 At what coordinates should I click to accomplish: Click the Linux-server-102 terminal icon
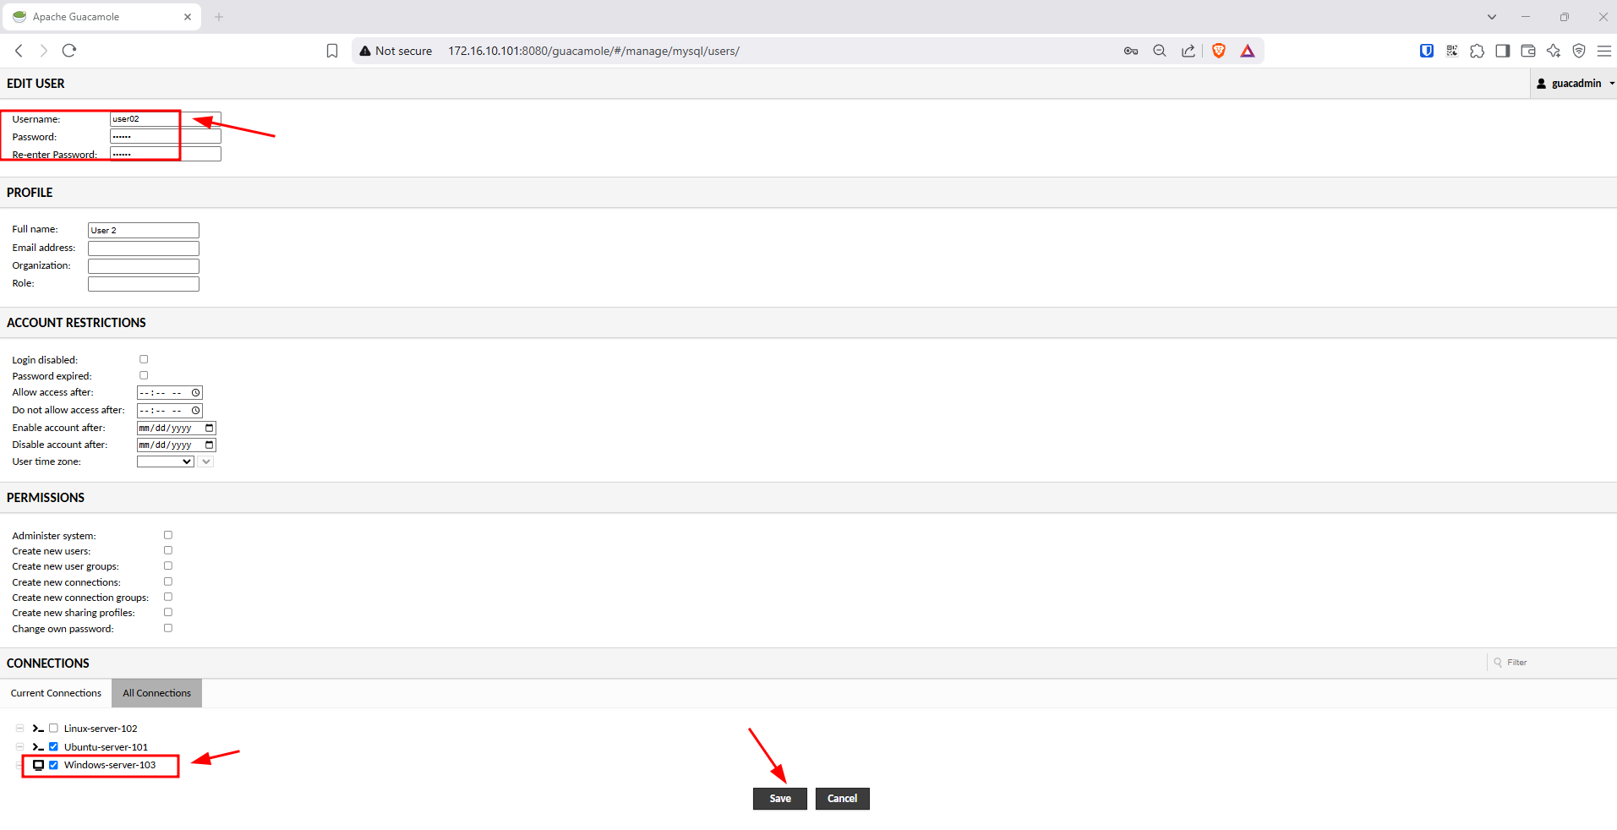[x=38, y=728]
